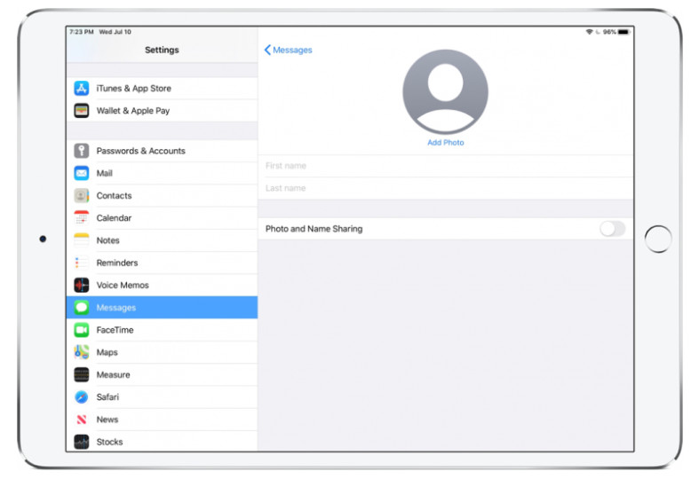The height and width of the screenshot is (479, 691).
Task: Tap the Wed Jul 10 date
Action: pyautogui.click(x=115, y=32)
